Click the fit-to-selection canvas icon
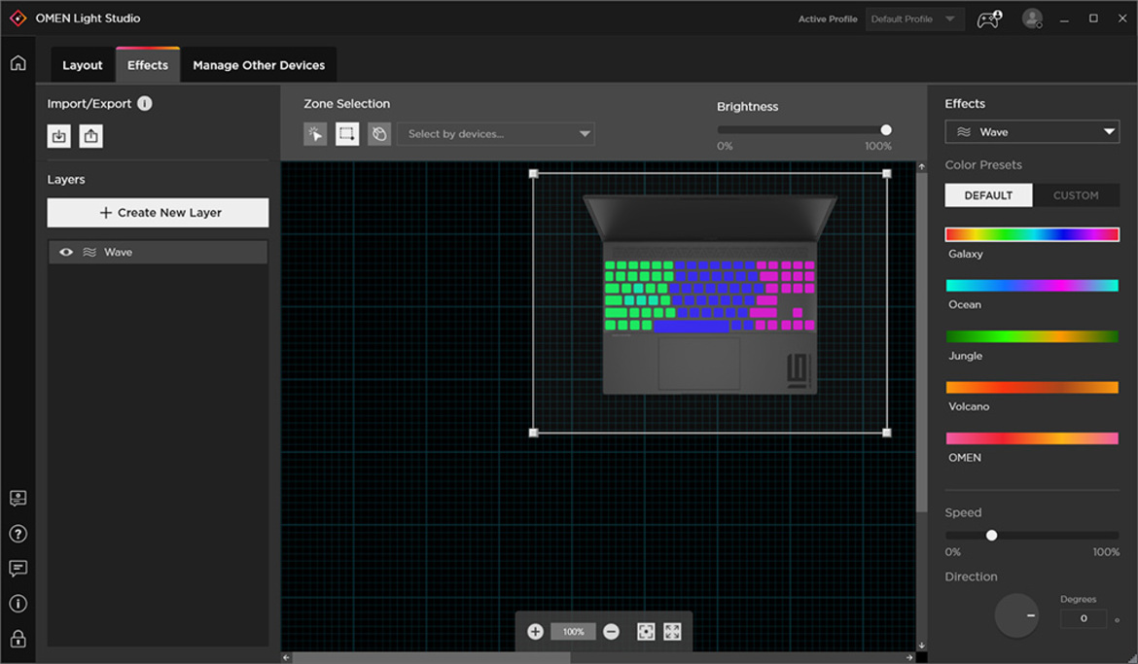The height and width of the screenshot is (664, 1138). 645,631
